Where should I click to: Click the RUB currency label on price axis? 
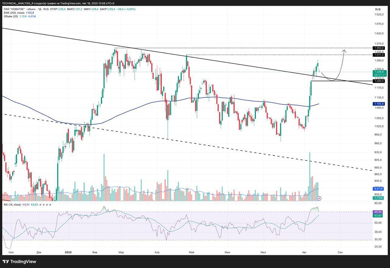tap(378, 9)
